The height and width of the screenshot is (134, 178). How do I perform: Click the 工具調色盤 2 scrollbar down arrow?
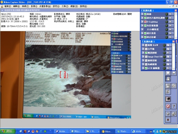[x=174, y=69]
